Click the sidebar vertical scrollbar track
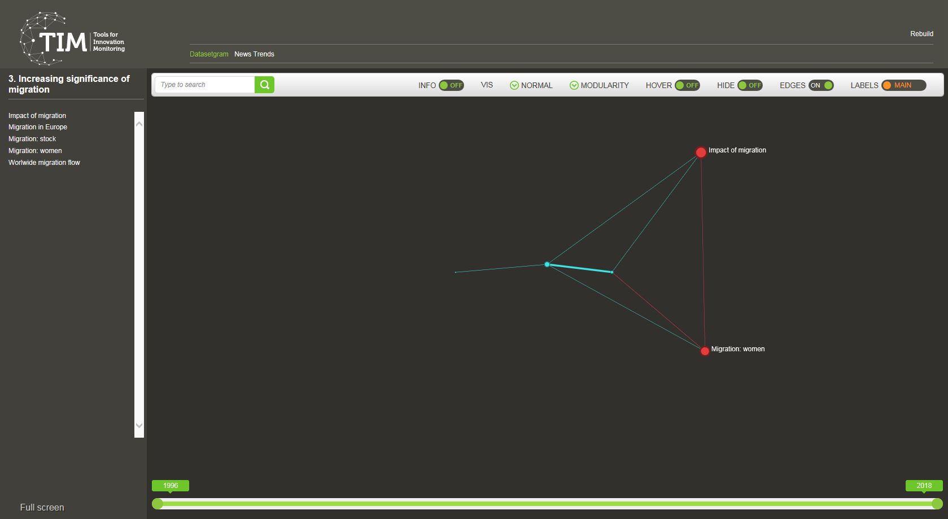This screenshot has height=519, width=948. pyautogui.click(x=139, y=274)
